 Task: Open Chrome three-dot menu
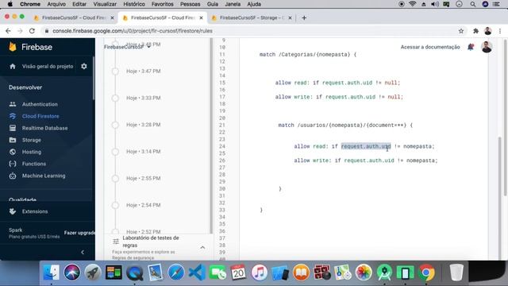click(500, 31)
